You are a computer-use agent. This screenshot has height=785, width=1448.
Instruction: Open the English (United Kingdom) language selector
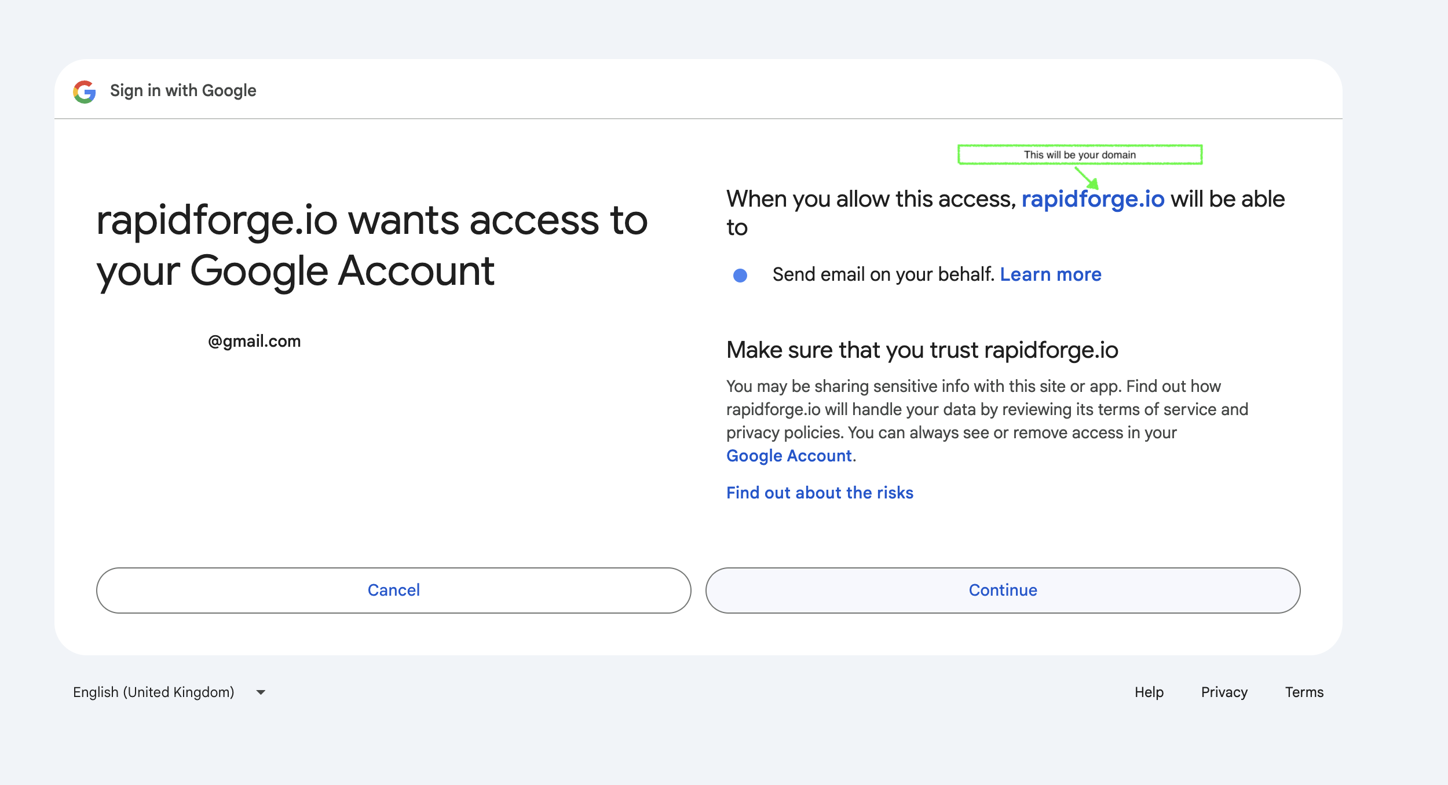pos(154,692)
